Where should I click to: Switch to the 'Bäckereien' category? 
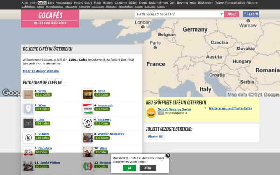[205, 3]
